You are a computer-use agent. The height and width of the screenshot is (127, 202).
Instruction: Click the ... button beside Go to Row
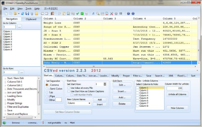click(x=22, y=72)
